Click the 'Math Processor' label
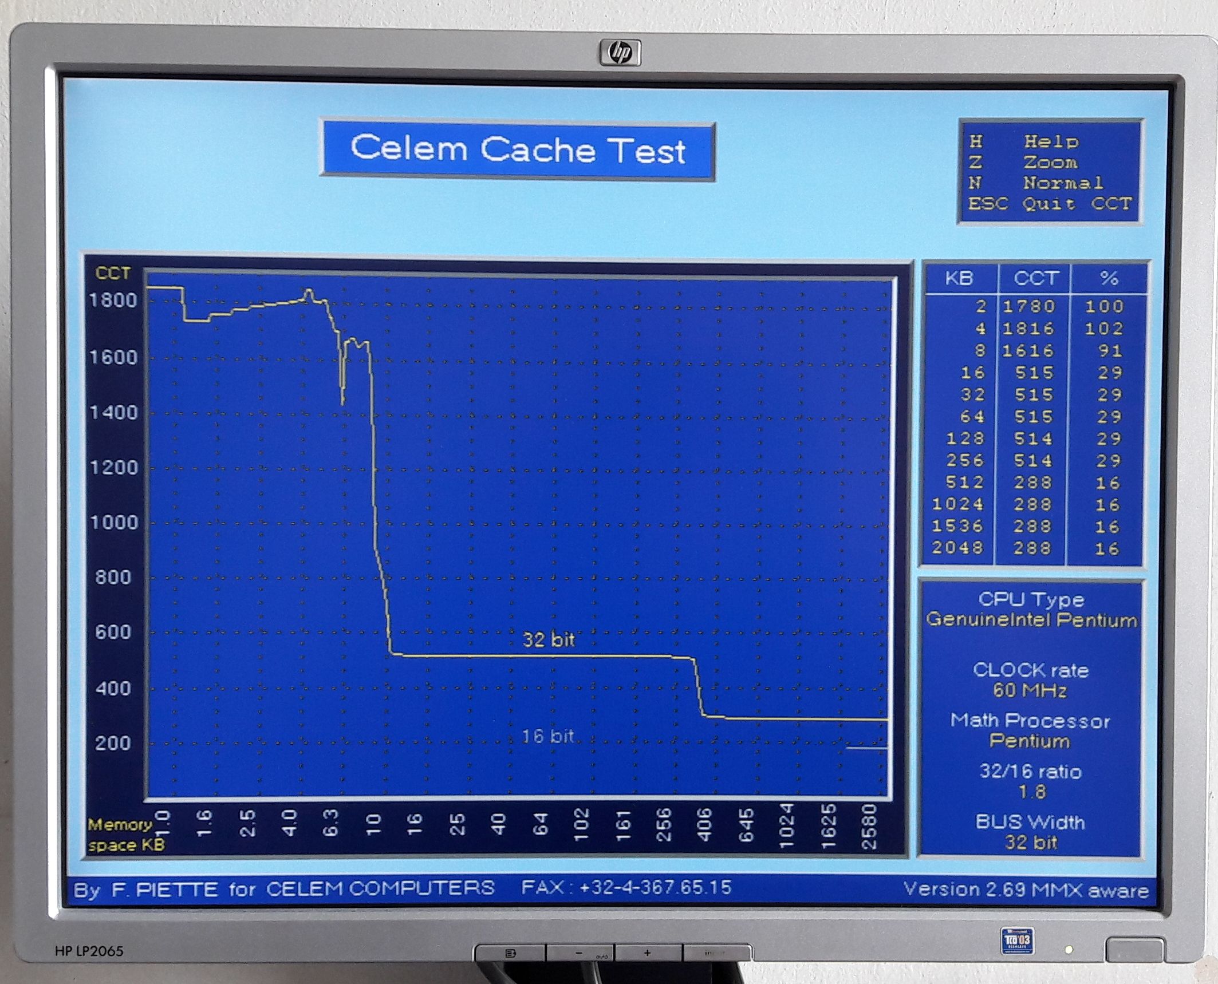1218x984 pixels. click(x=1030, y=721)
